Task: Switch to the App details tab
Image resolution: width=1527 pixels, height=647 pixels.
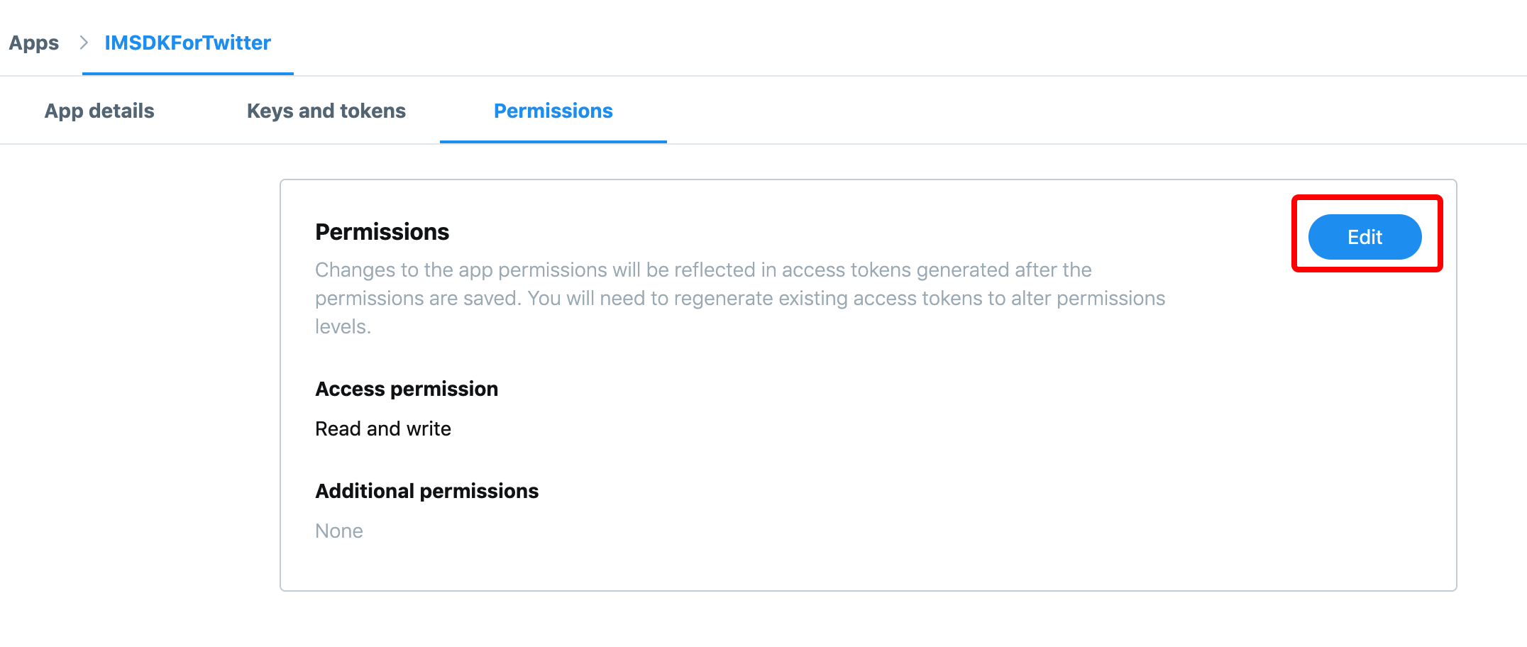Action: click(x=99, y=111)
